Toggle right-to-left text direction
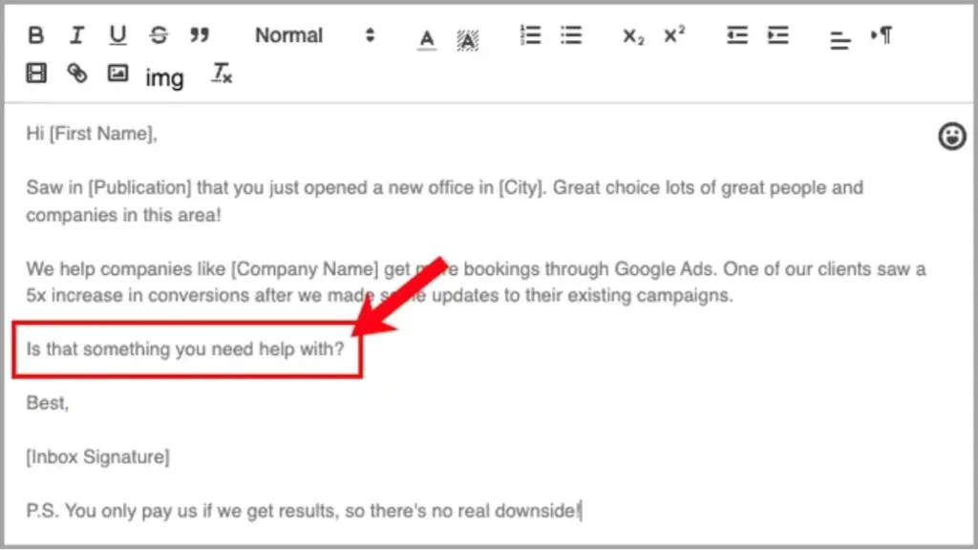This screenshot has width=978, height=550. pyautogui.click(x=882, y=35)
